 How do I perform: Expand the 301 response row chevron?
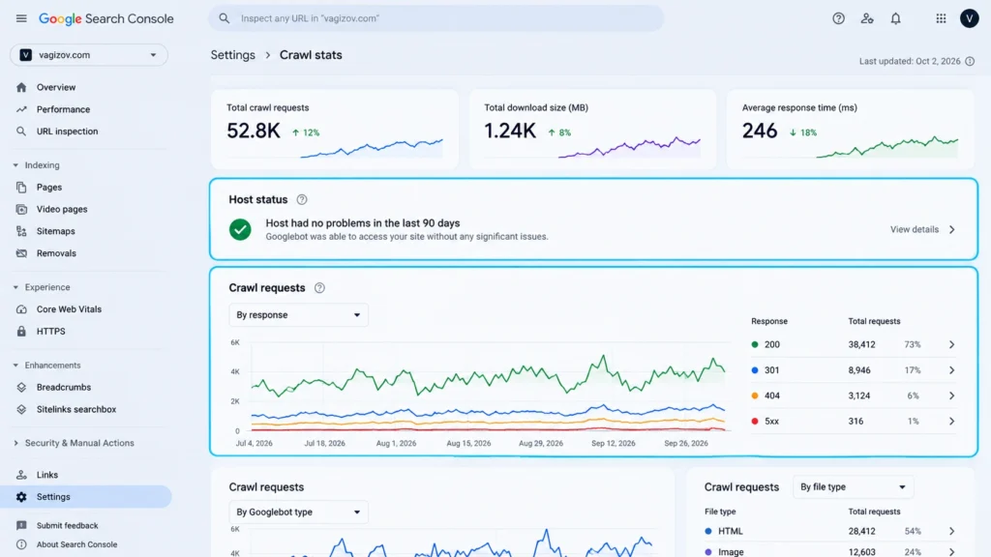[951, 370]
